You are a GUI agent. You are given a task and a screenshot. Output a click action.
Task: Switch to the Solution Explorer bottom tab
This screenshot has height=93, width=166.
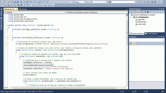pos(137,34)
